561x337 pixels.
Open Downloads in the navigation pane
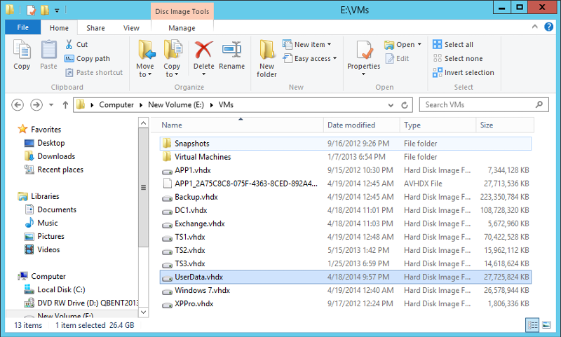point(50,156)
